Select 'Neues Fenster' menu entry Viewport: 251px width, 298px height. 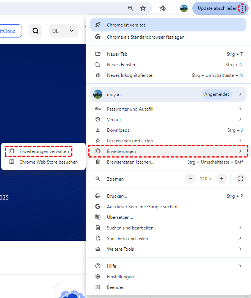click(168, 65)
